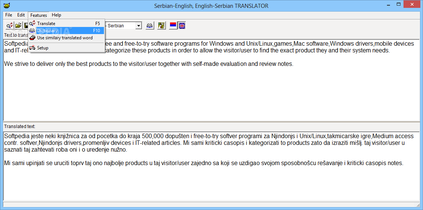The width and height of the screenshot is (423, 210).
Task: Click inside the Translated text box
Action: coord(212,166)
